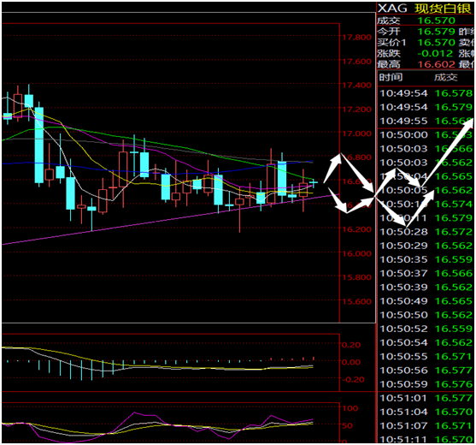Click the 10:50:00 time entry
Viewport: 476px width, 445px height.
click(403, 135)
